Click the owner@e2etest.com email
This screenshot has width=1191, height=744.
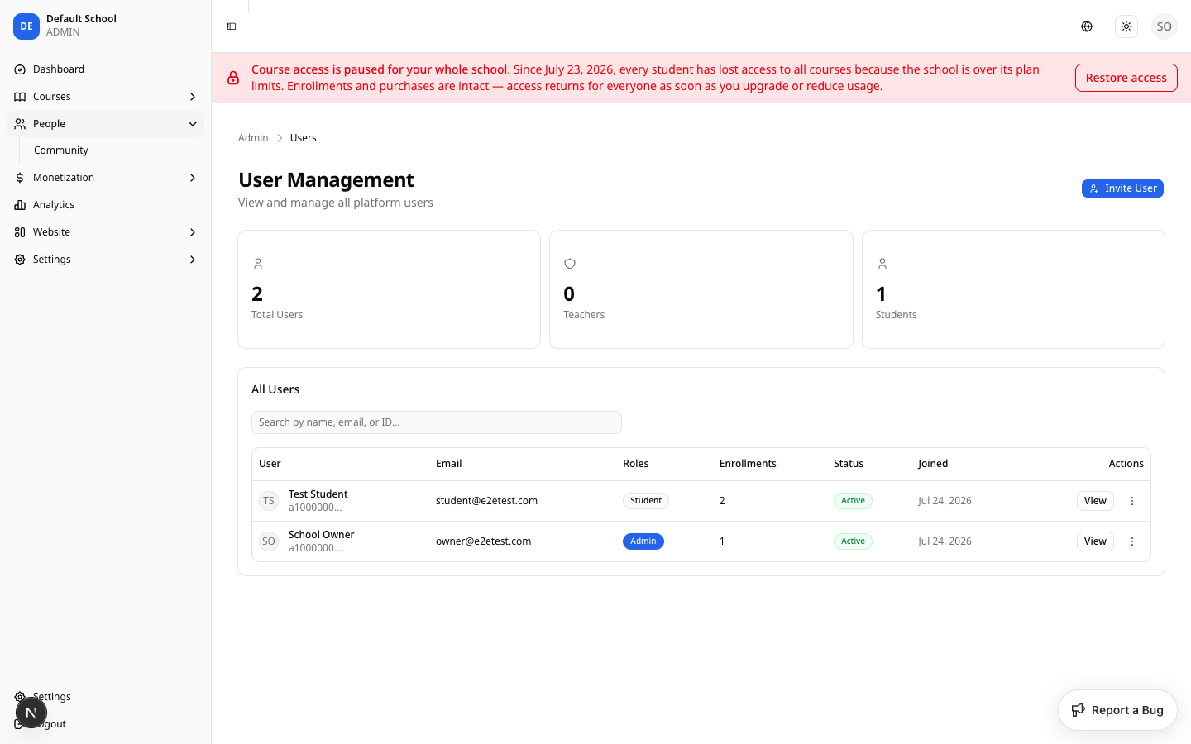pyautogui.click(x=484, y=541)
